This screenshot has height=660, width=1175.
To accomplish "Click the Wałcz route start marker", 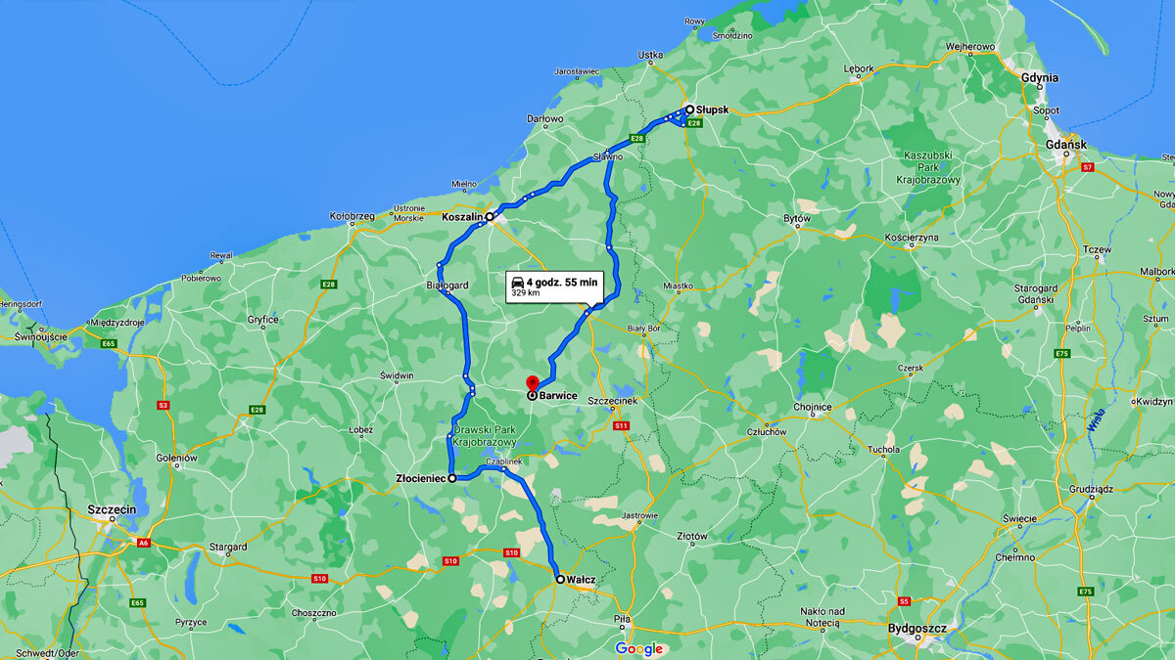I will pos(560,580).
